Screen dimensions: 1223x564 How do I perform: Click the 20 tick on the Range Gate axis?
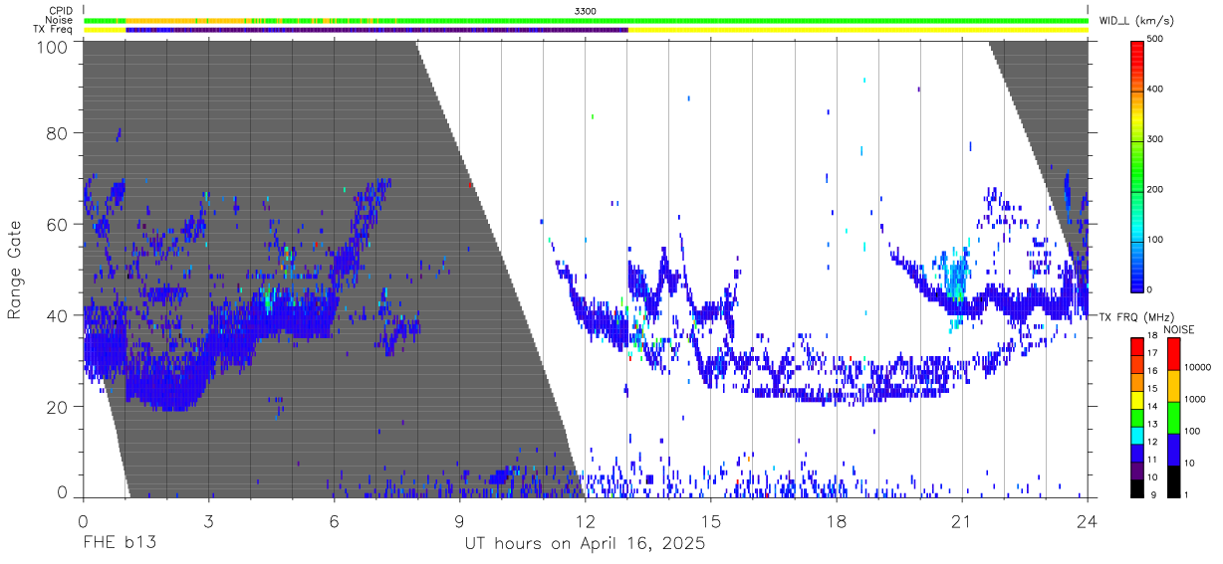(x=58, y=407)
